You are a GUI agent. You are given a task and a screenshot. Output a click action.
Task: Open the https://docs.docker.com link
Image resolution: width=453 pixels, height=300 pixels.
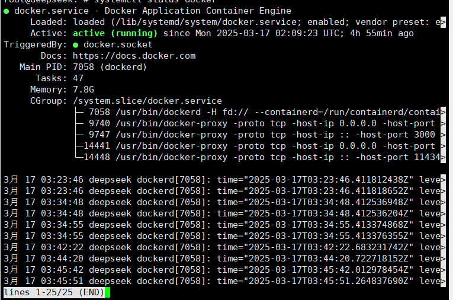tap(134, 56)
